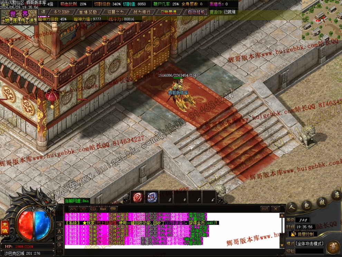The width and height of the screenshot is (342, 257).
Task: Open the 详 details tab
Action: 44,12
